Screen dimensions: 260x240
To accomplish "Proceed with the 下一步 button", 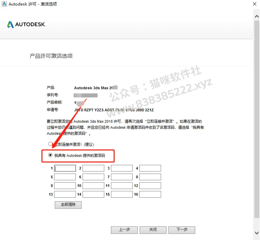I will coord(182,230).
